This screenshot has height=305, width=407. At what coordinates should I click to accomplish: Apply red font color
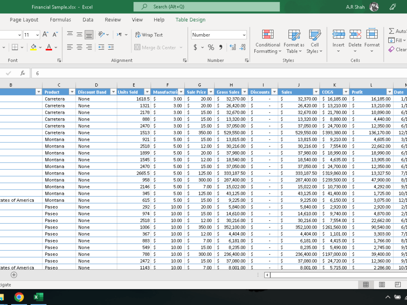pos(49,47)
